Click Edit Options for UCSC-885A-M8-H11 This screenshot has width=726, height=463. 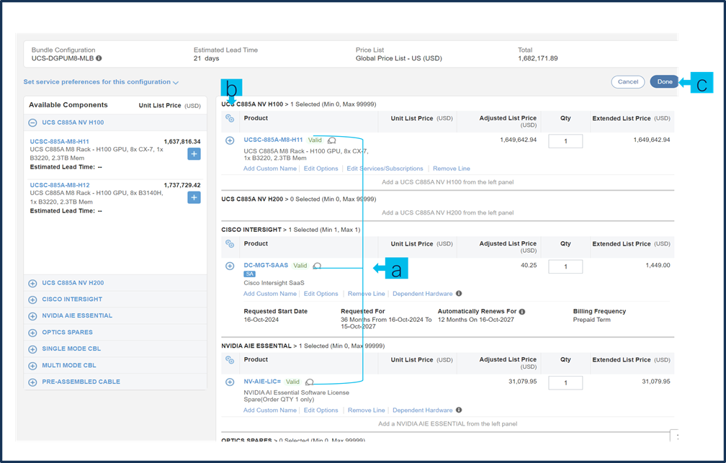[x=321, y=168]
